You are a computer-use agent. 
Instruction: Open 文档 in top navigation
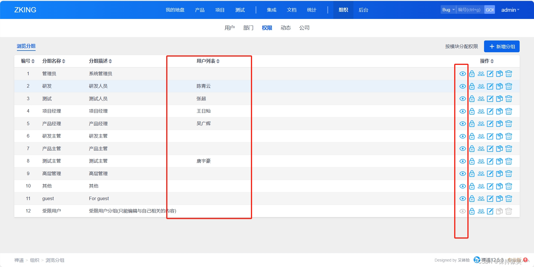pyautogui.click(x=292, y=10)
